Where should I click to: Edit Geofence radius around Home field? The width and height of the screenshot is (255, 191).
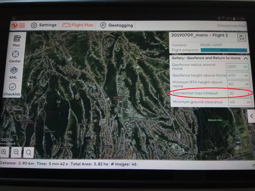237,67
